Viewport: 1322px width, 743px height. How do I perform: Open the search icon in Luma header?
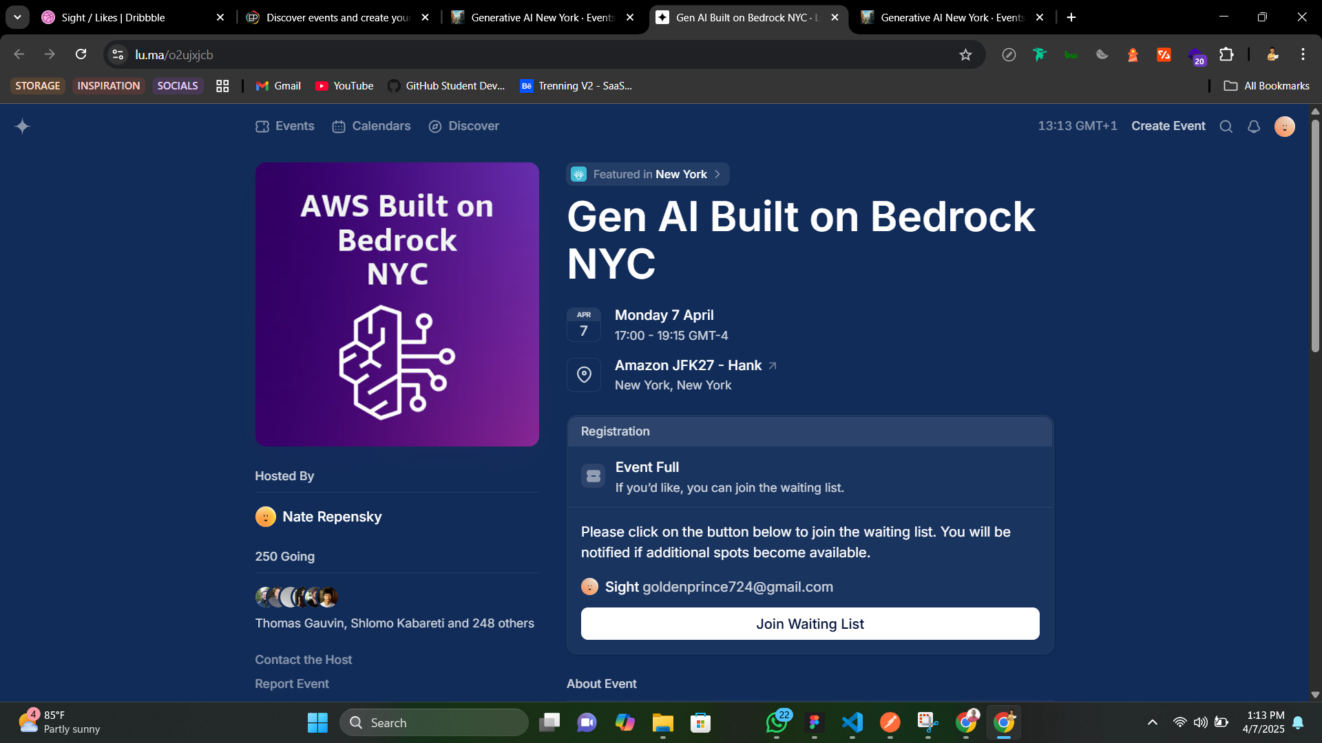pos(1226,127)
